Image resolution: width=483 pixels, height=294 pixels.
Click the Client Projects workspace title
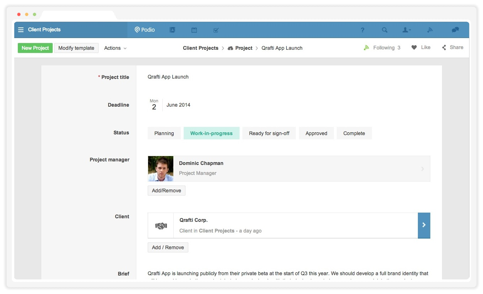(44, 30)
